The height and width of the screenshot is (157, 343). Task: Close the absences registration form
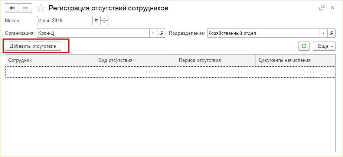click(333, 8)
